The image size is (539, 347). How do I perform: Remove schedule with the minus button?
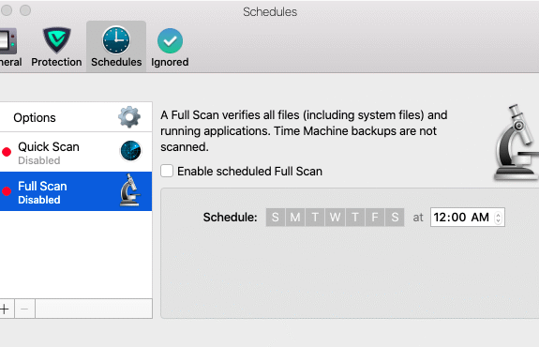[24, 309]
